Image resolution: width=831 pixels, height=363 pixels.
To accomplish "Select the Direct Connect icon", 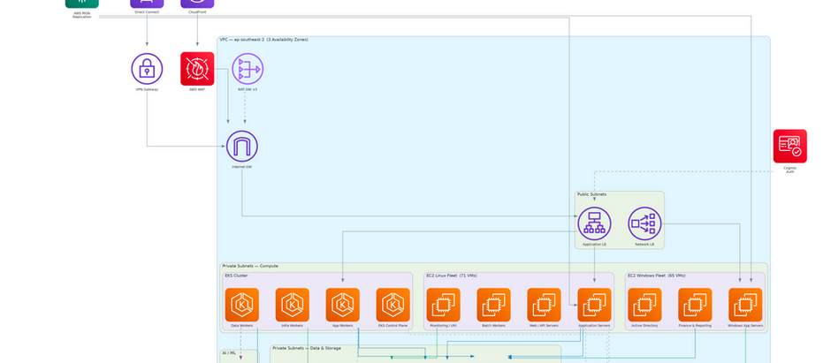I will (x=147, y=4).
